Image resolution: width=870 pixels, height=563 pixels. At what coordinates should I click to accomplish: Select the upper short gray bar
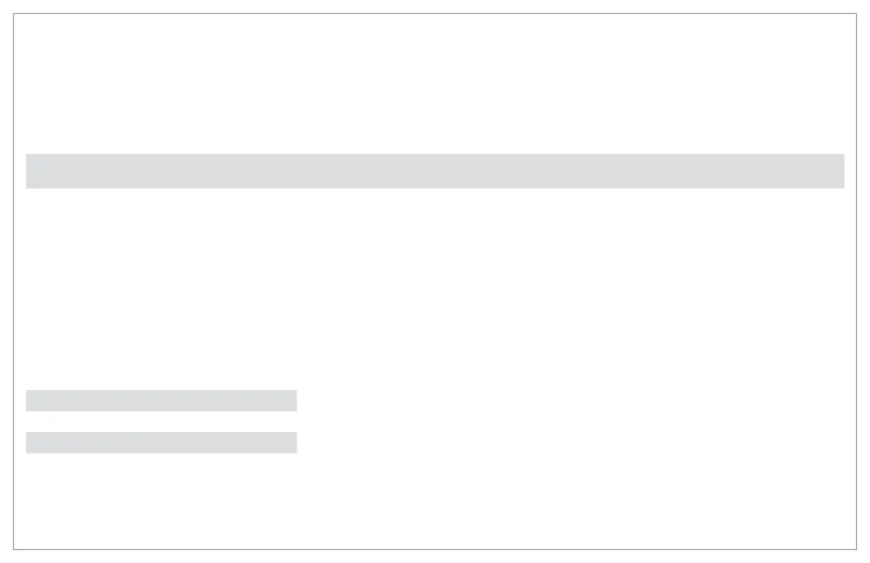coord(161,400)
